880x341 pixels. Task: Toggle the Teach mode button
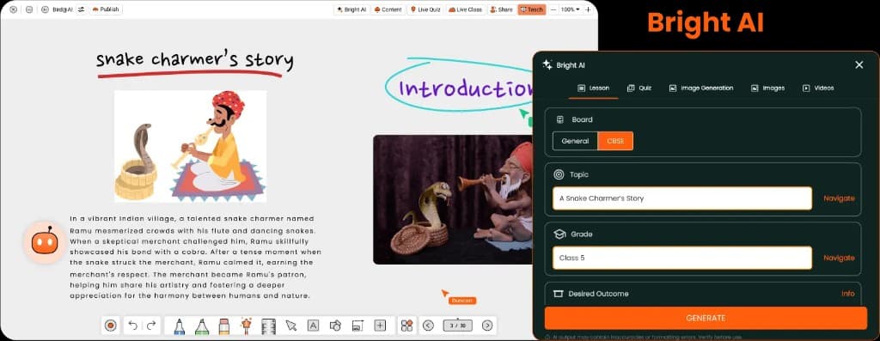point(531,9)
